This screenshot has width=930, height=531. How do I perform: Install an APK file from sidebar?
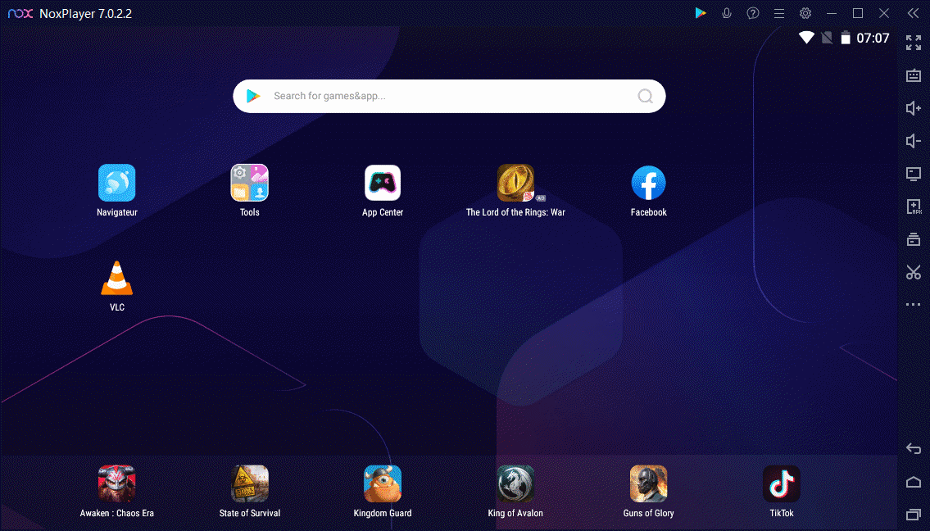(x=914, y=206)
